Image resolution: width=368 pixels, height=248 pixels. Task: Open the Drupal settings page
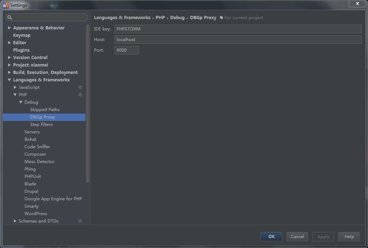pyautogui.click(x=31, y=191)
